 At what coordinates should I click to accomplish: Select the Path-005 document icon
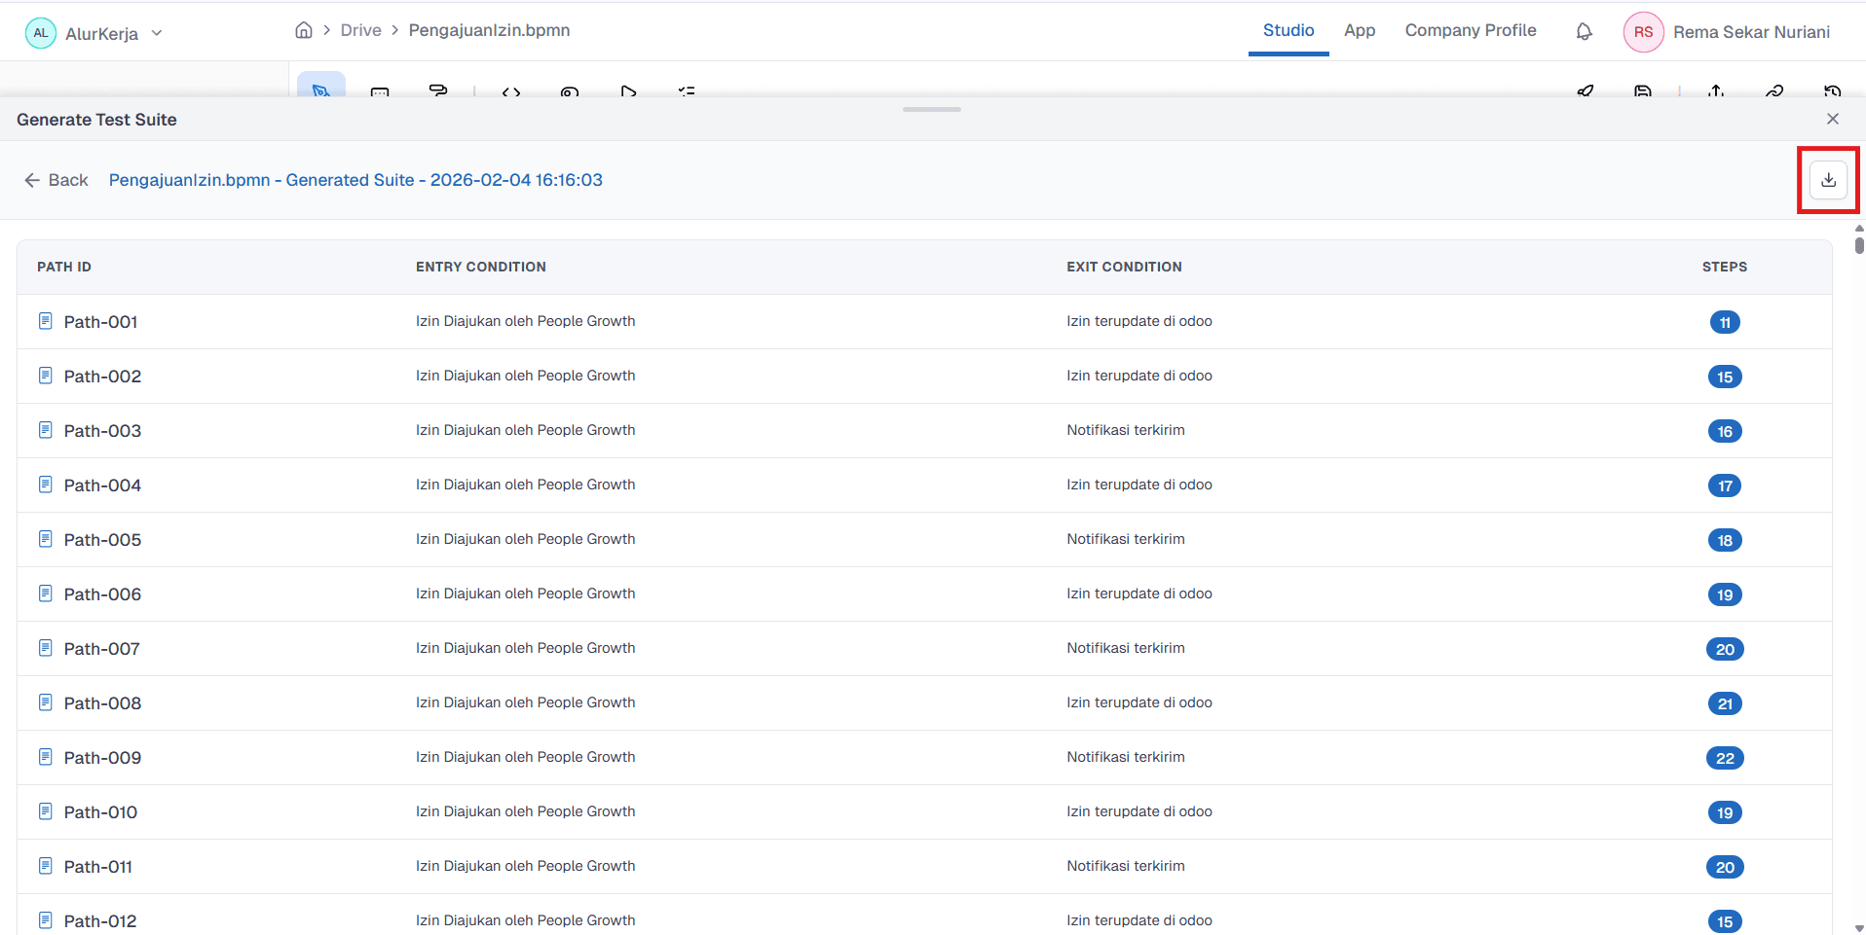44,539
